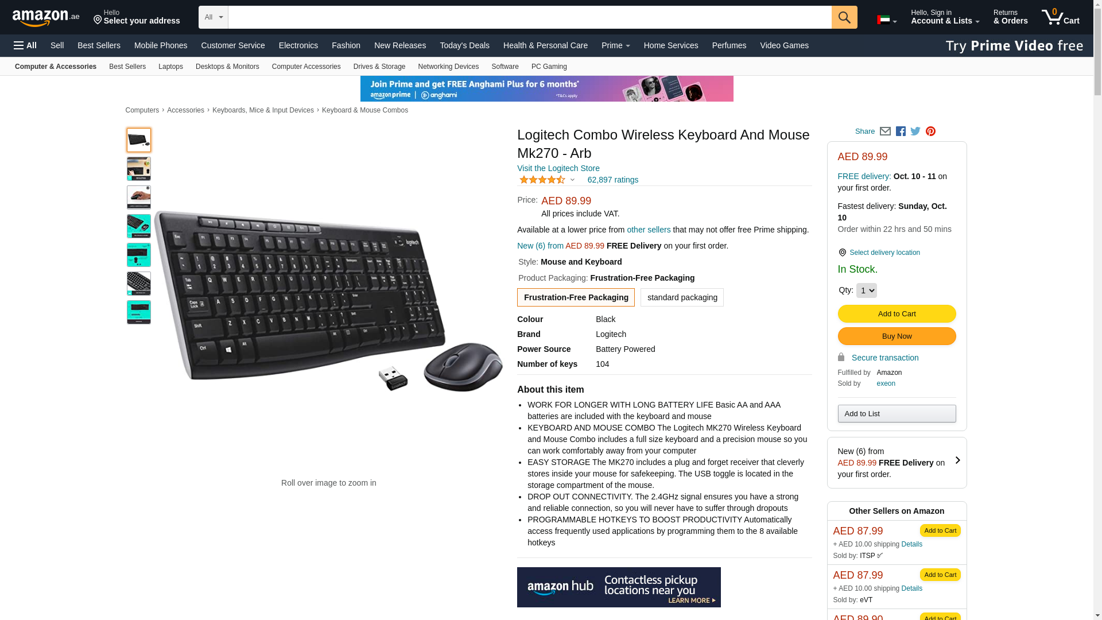The image size is (1102, 620).
Task: Expand the star ratings breakdown arrow
Action: pyautogui.click(x=572, y=180)
